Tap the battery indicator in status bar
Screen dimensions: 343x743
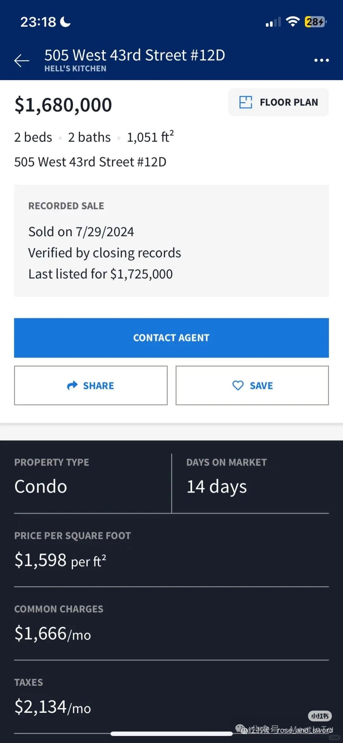point(315,22)
